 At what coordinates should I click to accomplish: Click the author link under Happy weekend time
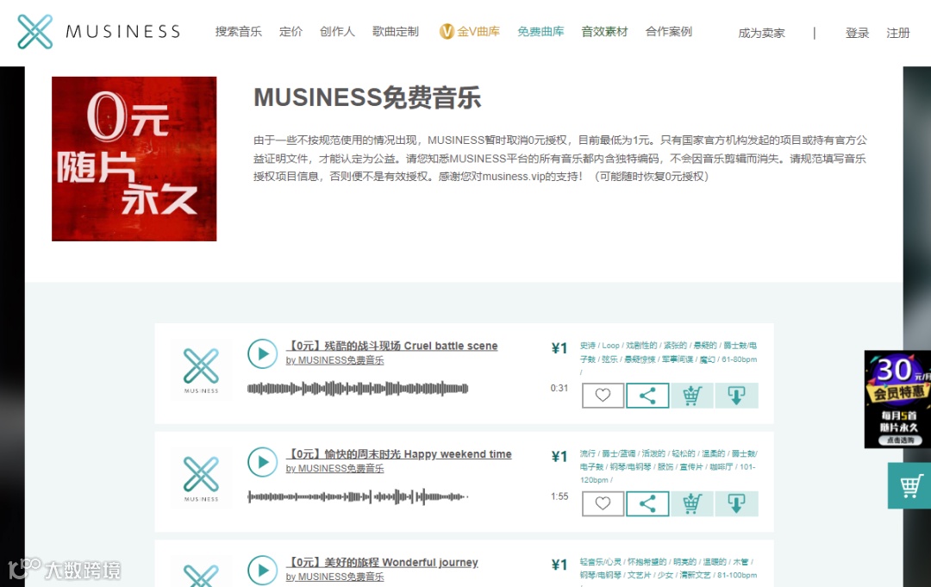coord(334,468)
